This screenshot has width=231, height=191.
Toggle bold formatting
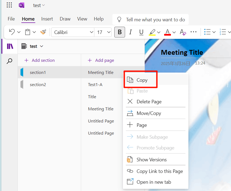click(119, 32)
